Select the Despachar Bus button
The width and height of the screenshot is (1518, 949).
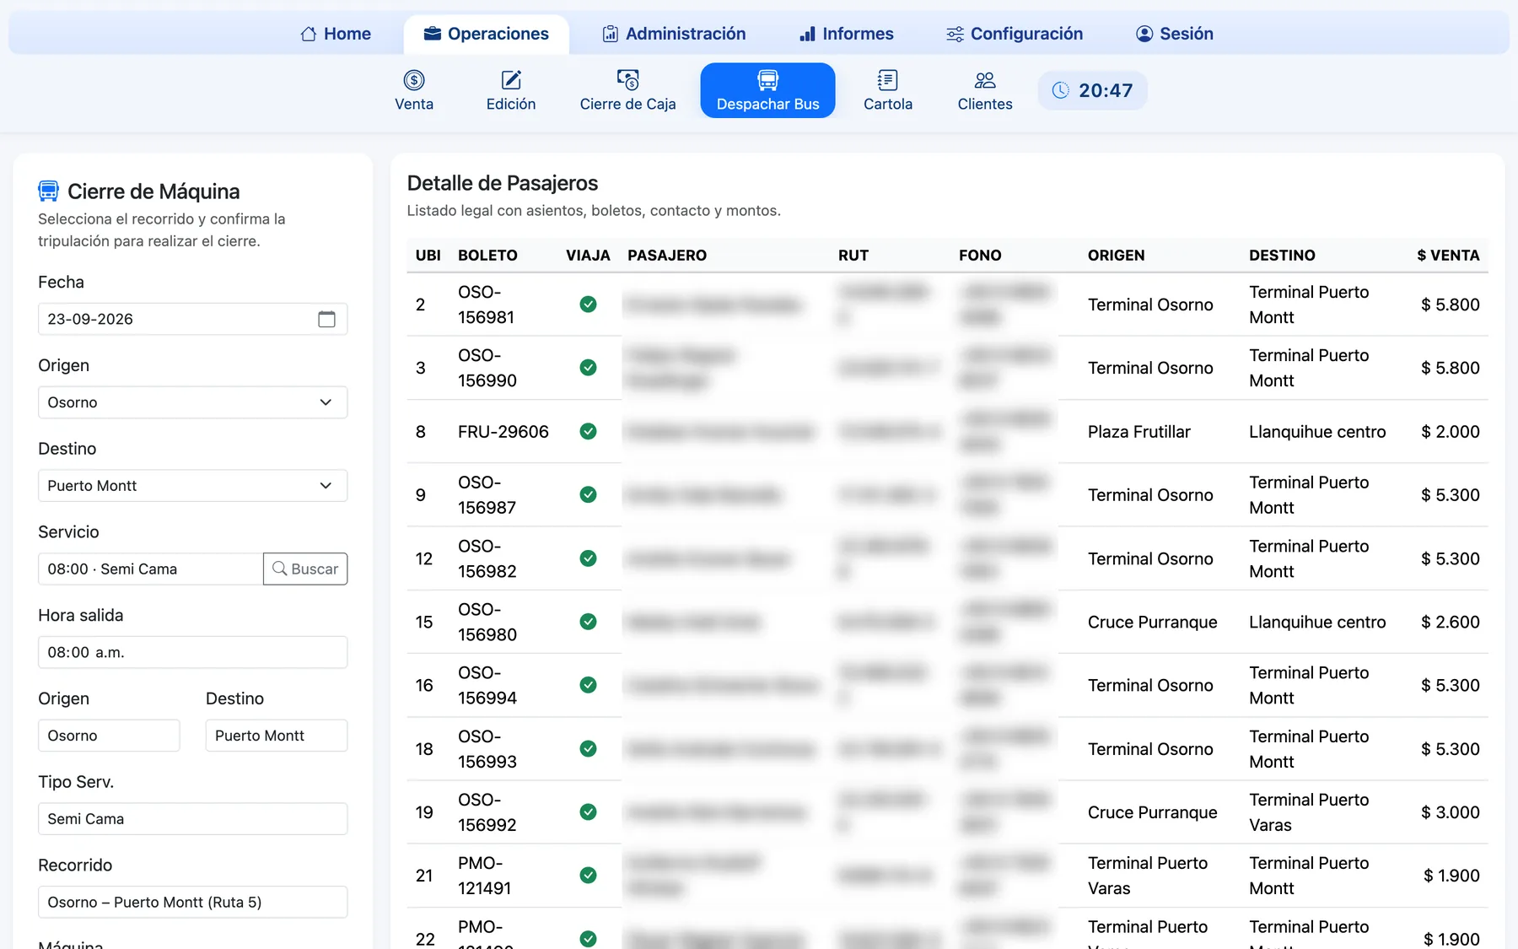767,90
